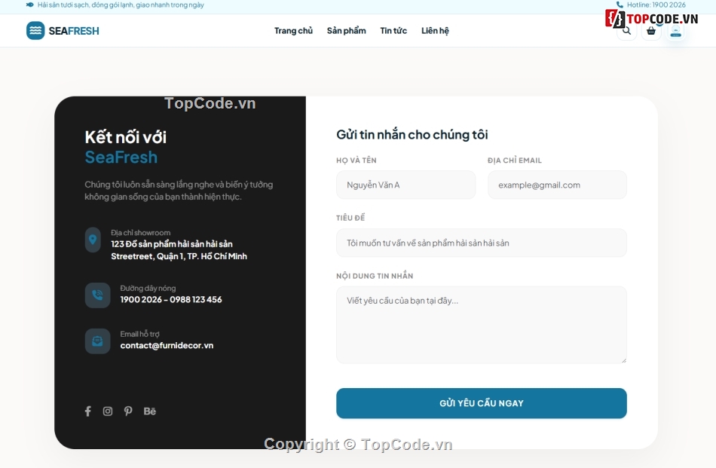716x468 pixels.
Task: Open the Instagram social icon
Action: pos(108,411)
